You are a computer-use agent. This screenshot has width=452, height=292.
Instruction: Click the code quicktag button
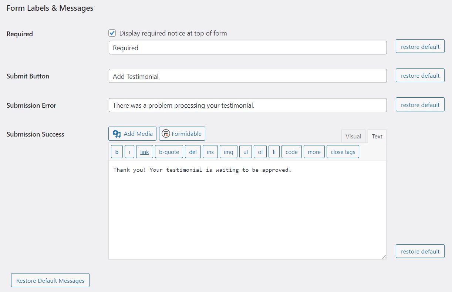click(x=291, y=152)
